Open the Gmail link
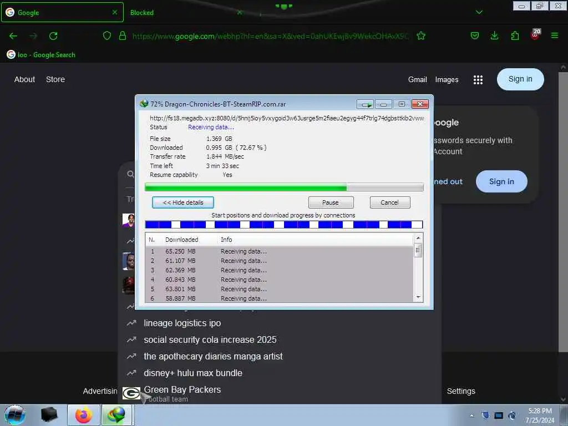Viewport: 568px width, 426px height. [417, 79]
